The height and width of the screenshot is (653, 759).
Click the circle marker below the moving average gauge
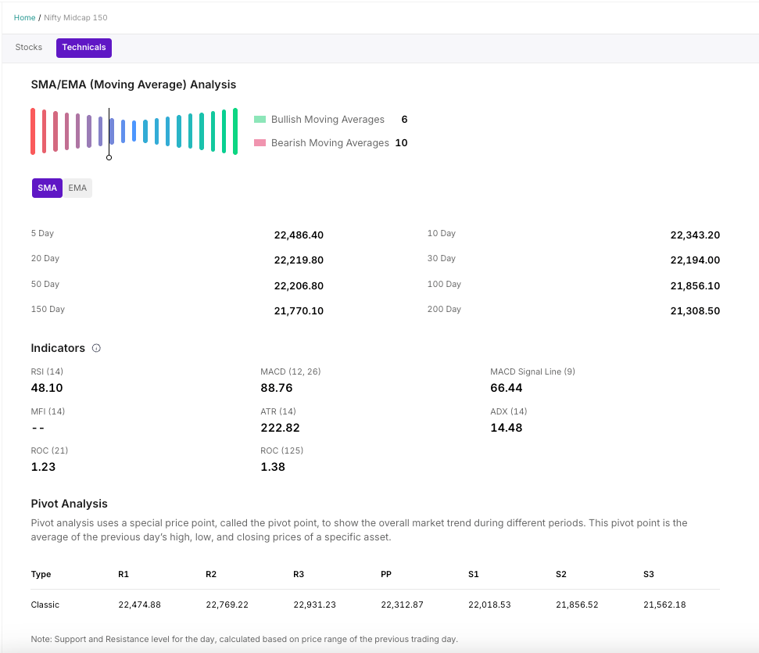109,157
